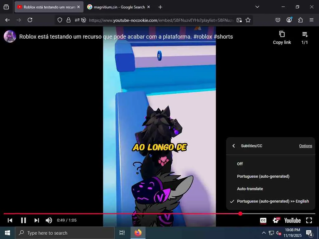Viewport: 319px width, 239px height.
Task: Open the Firefox application menu
Action: click(x=312, y=20)
